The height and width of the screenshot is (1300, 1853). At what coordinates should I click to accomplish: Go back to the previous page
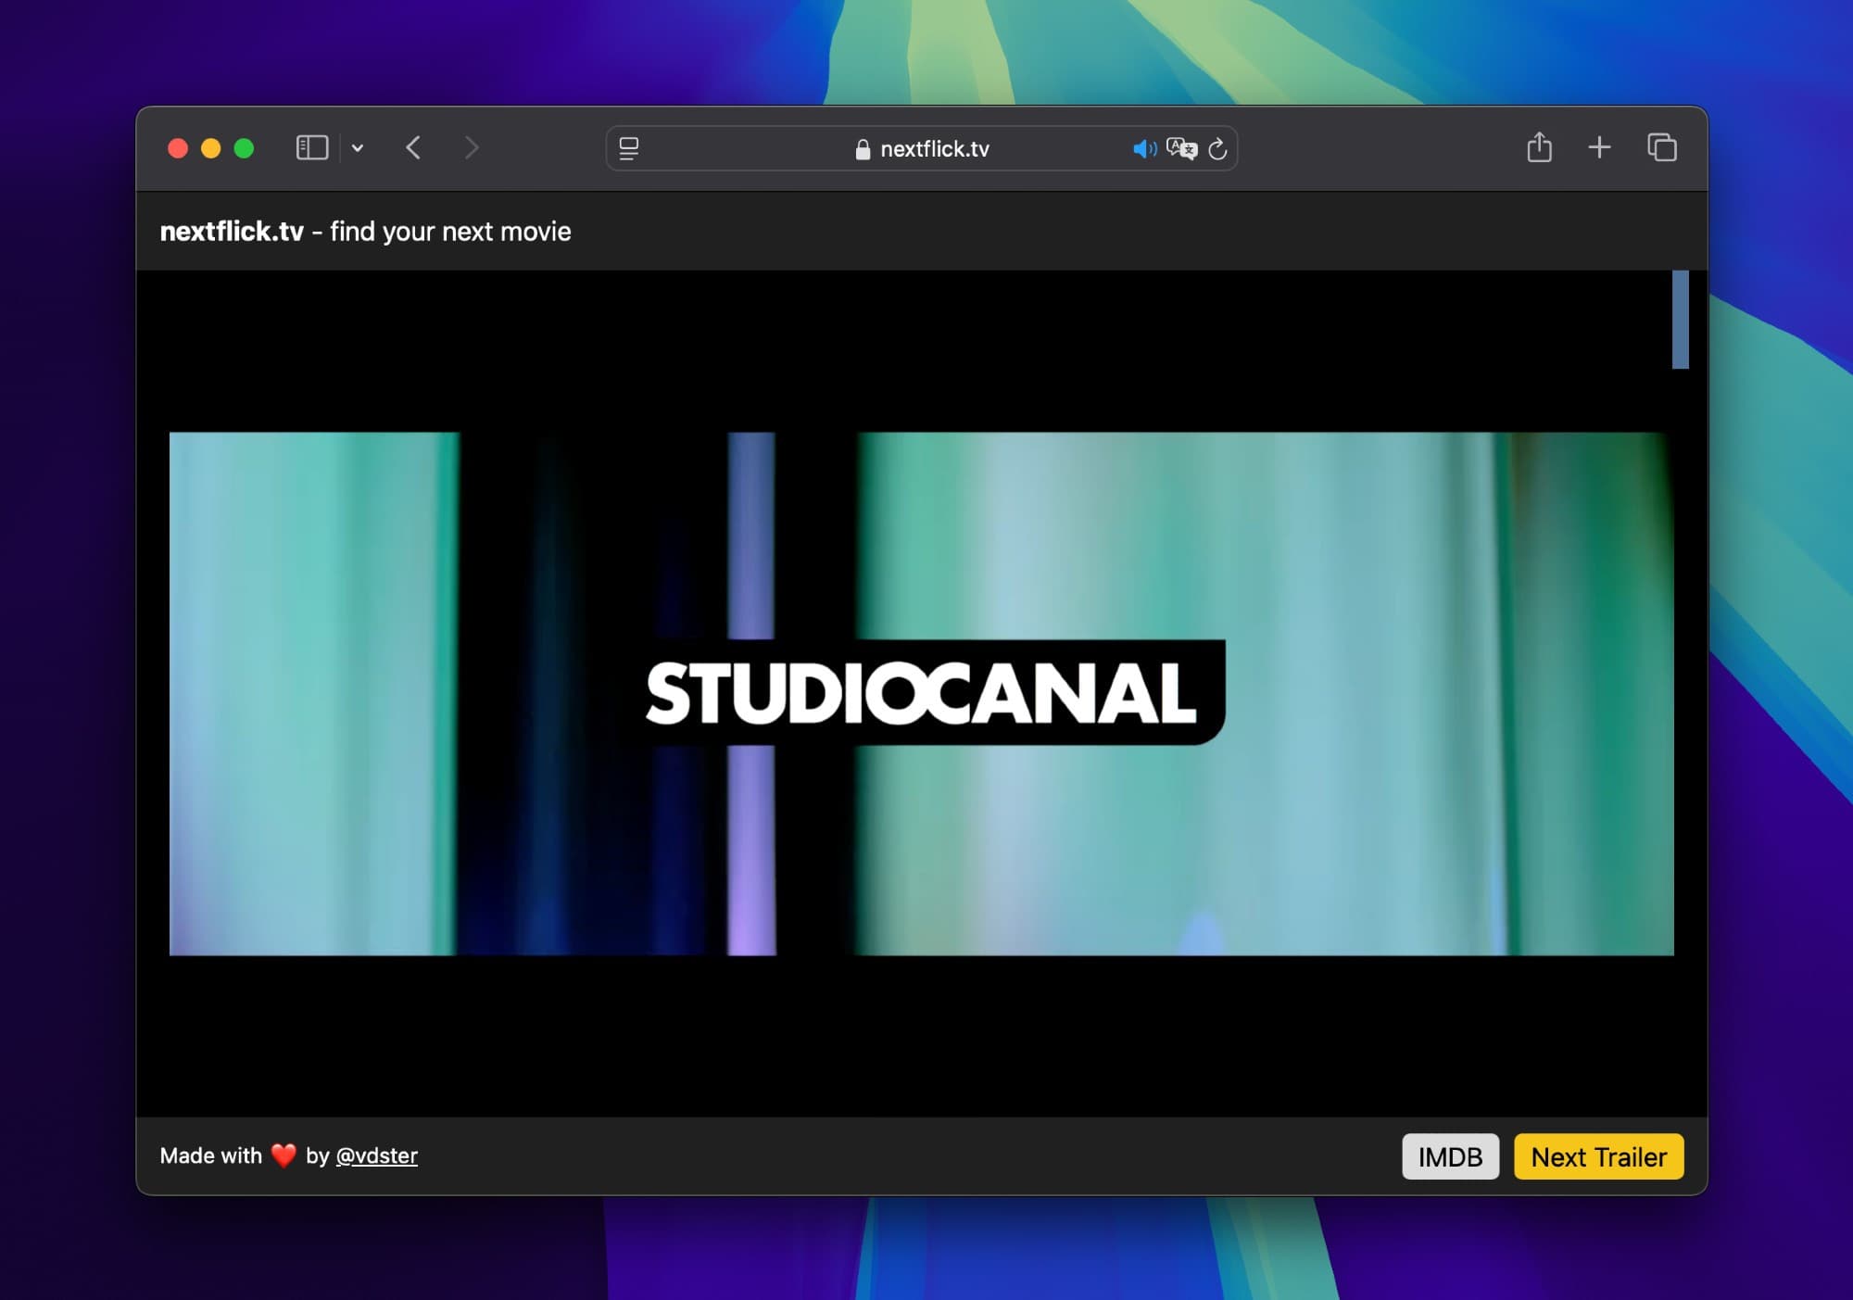[x=413, y=148]
